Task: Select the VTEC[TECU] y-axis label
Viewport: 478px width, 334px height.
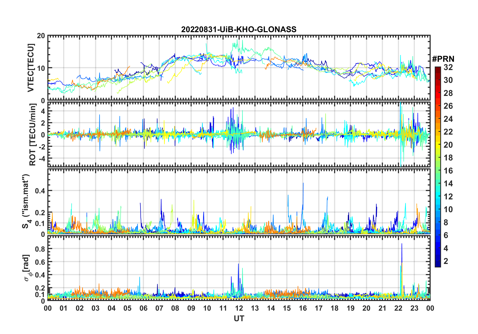Action: point(31,68)
